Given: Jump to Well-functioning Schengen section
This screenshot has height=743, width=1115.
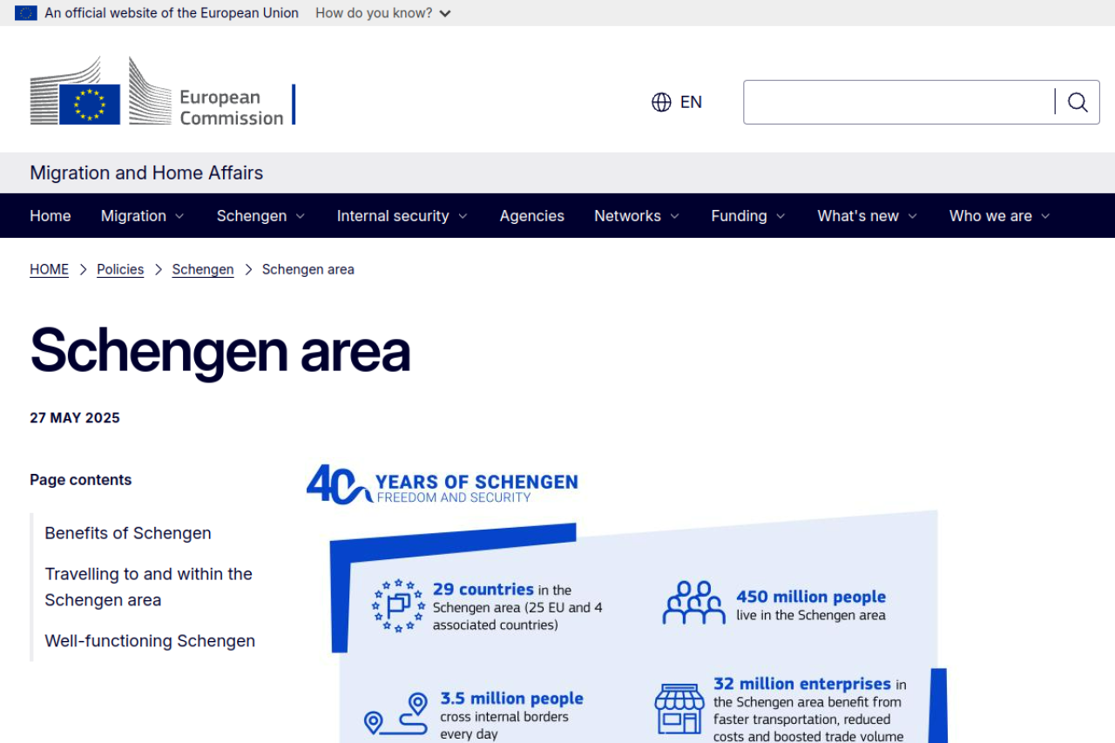Looking at the screenshot, I should (x=150, y=641).
